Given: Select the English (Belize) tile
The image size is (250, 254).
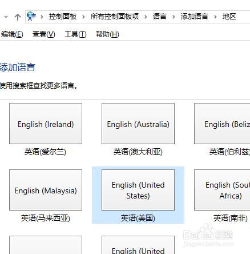Looking at the screenshot, I should pyautogui.click(x=222, y=124).
